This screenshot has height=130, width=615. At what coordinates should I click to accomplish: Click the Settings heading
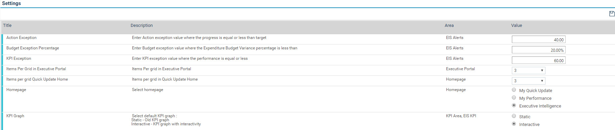coord(11,3)
